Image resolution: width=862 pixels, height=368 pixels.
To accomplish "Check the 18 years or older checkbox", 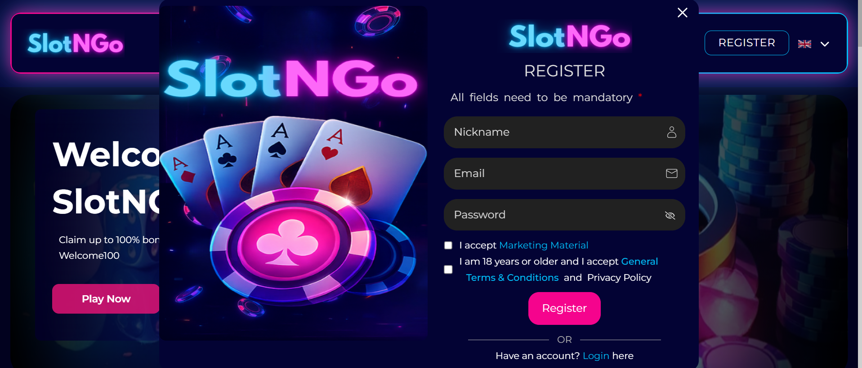I will tap(448, 270).
